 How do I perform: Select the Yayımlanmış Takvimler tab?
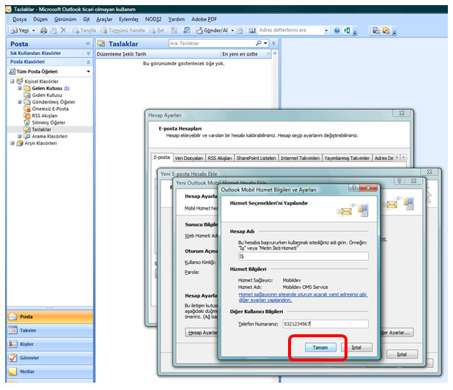[347, 158]
